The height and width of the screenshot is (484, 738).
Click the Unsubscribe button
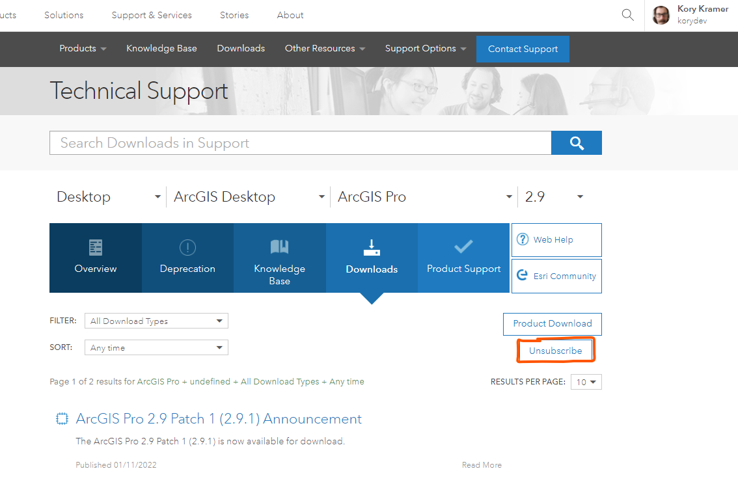tap(555, 350)
